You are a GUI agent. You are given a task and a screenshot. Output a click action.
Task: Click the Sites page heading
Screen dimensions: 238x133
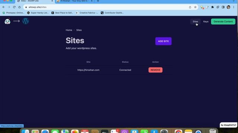click(x=75, y=41)
